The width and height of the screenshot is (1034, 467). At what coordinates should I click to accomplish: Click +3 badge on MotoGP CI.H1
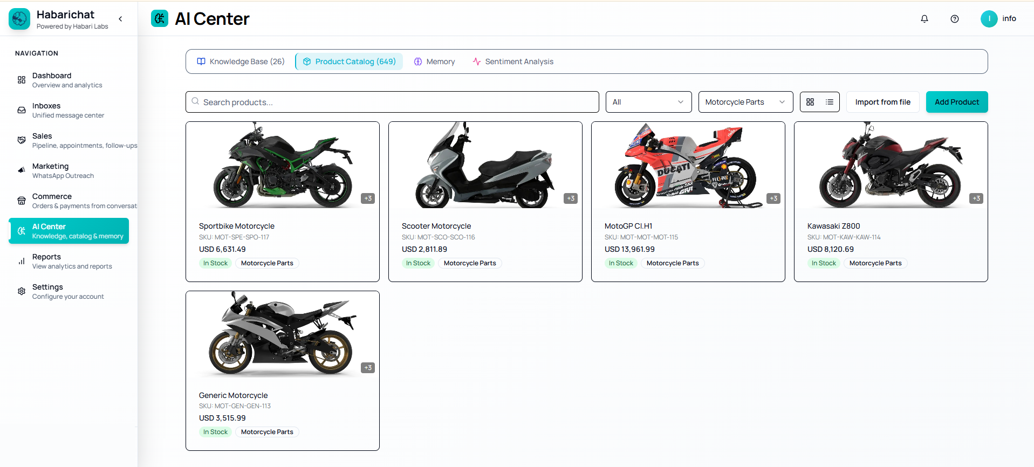[773, 198]
